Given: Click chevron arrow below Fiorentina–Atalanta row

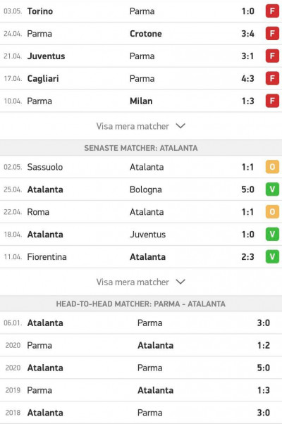Looking at the screenshot, I should [180, 282].
